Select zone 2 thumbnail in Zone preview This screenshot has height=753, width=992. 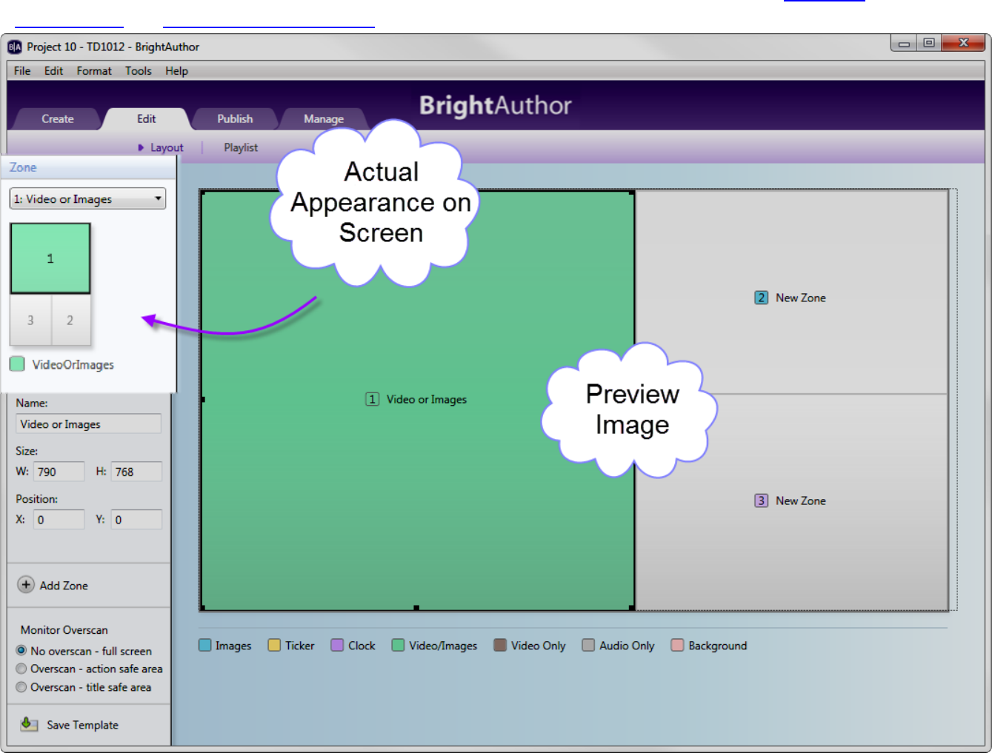pos(70,320)
